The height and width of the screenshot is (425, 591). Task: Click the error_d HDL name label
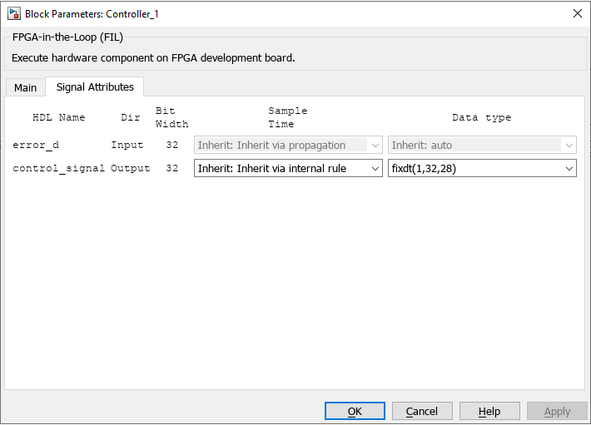36,145
